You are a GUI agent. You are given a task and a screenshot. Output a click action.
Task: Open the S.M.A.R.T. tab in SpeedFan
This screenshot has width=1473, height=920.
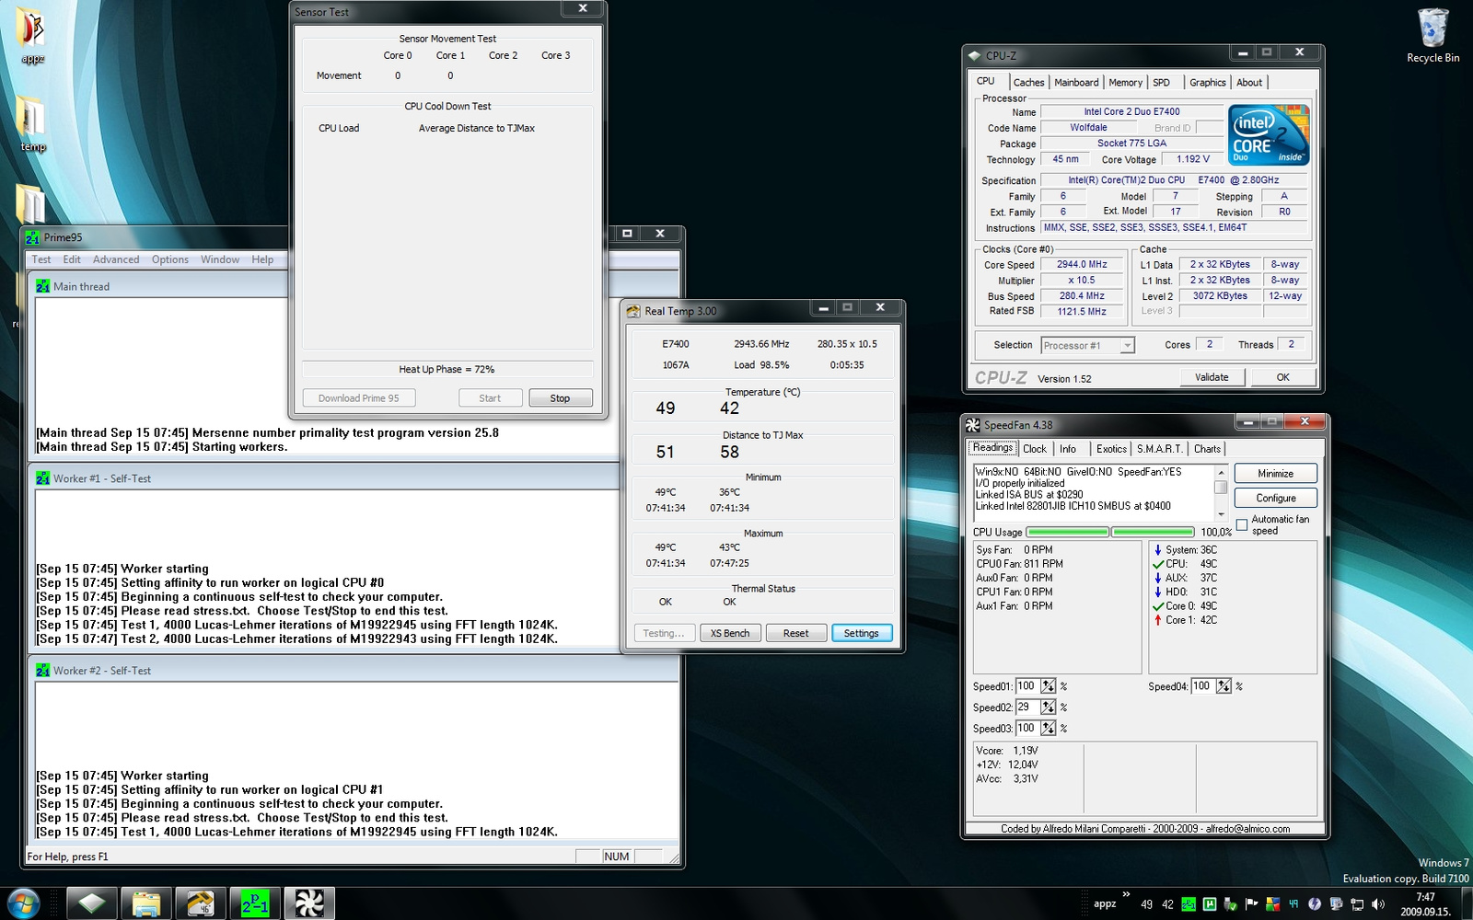1160,449
